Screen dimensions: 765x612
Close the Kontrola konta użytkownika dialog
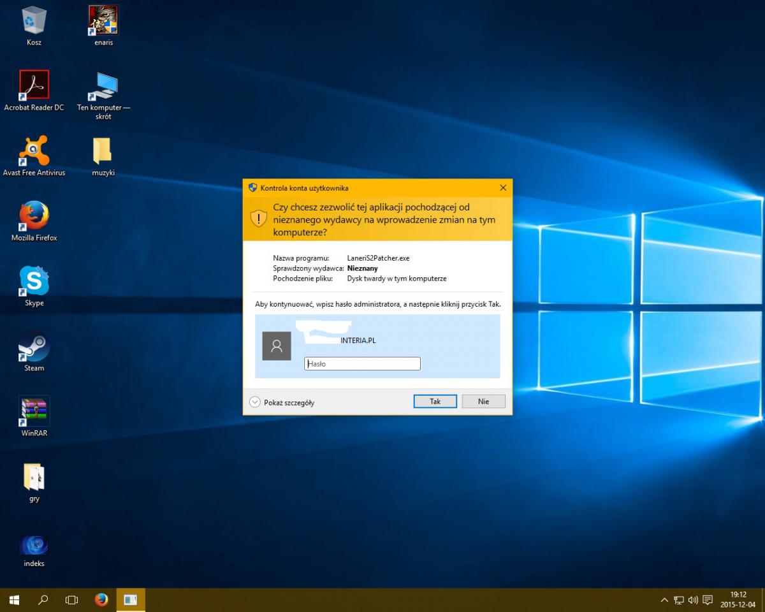click(x=503, y=188)
